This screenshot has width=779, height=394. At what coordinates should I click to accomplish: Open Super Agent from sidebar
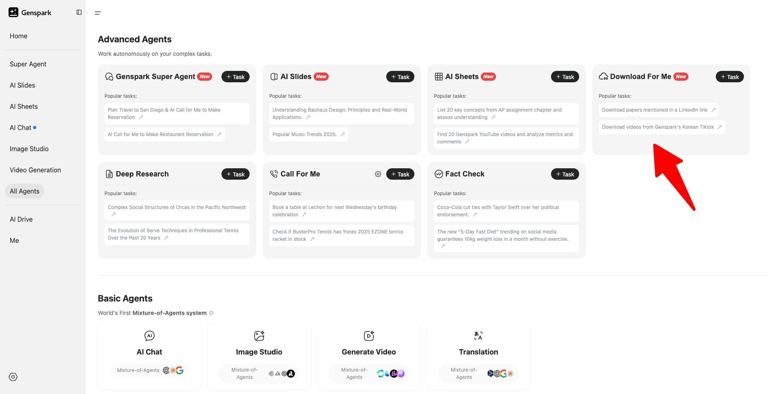(28, 64)
